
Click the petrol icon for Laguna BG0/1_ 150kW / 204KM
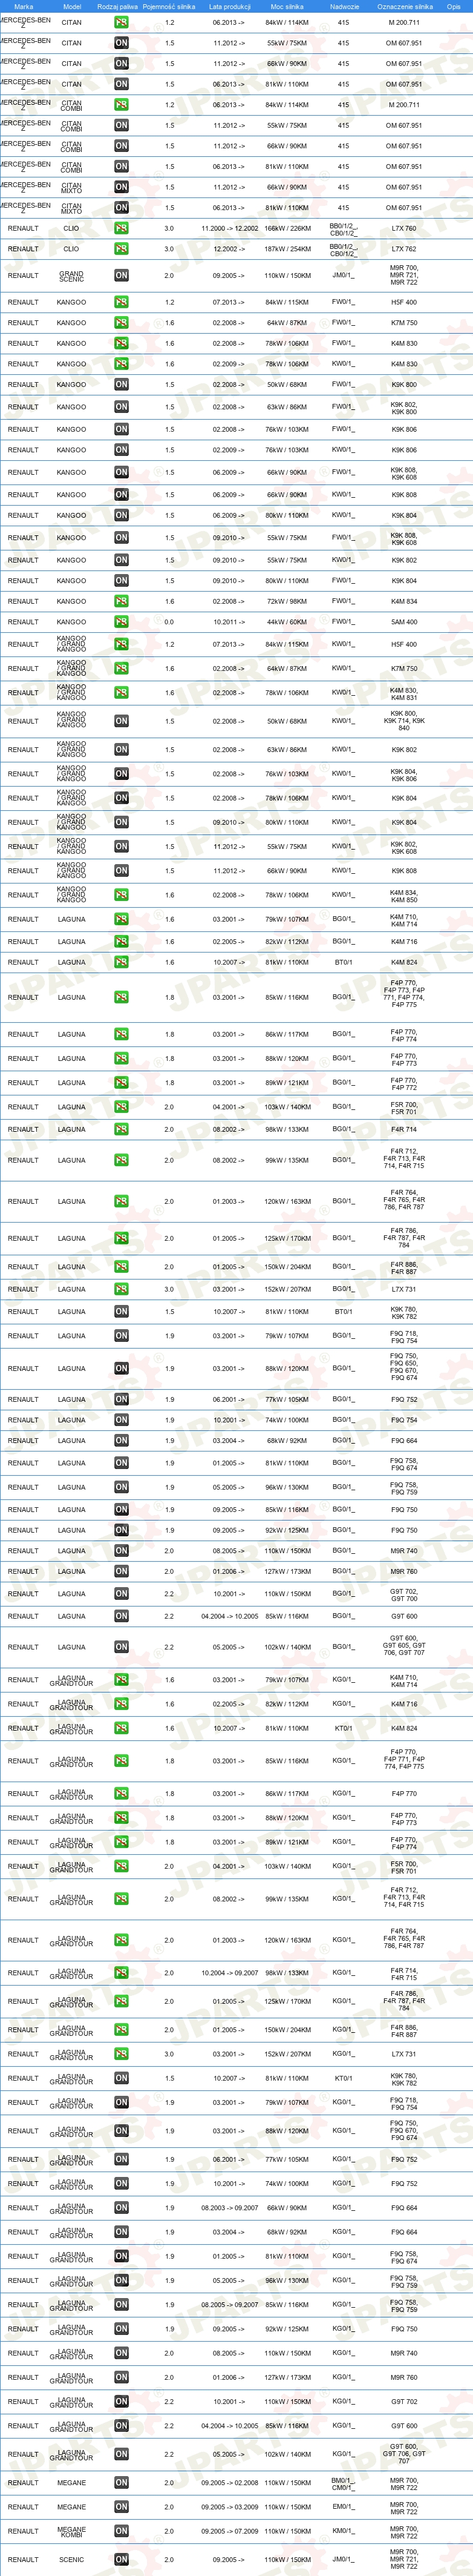121,1267
